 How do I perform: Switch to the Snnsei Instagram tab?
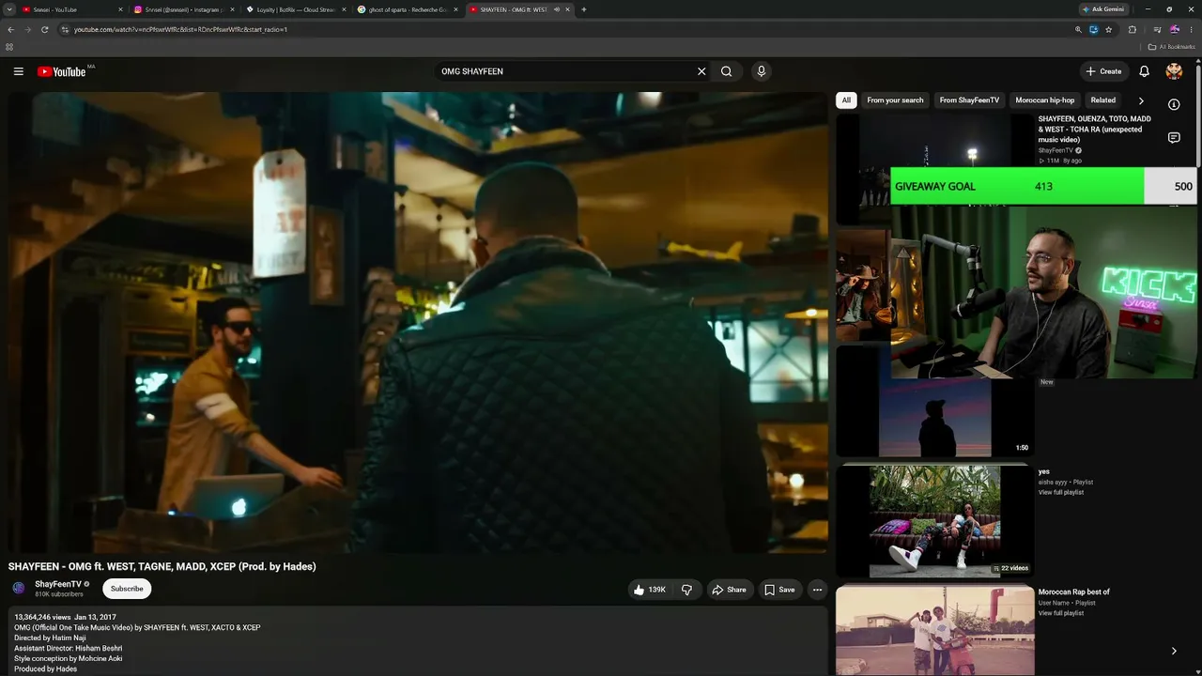[183, 9]
